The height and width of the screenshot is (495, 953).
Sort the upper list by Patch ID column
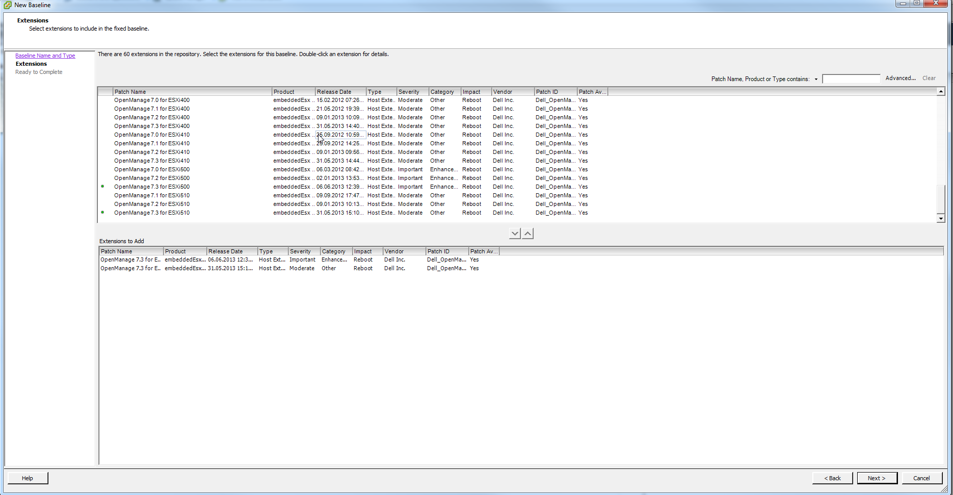point(555,92)
